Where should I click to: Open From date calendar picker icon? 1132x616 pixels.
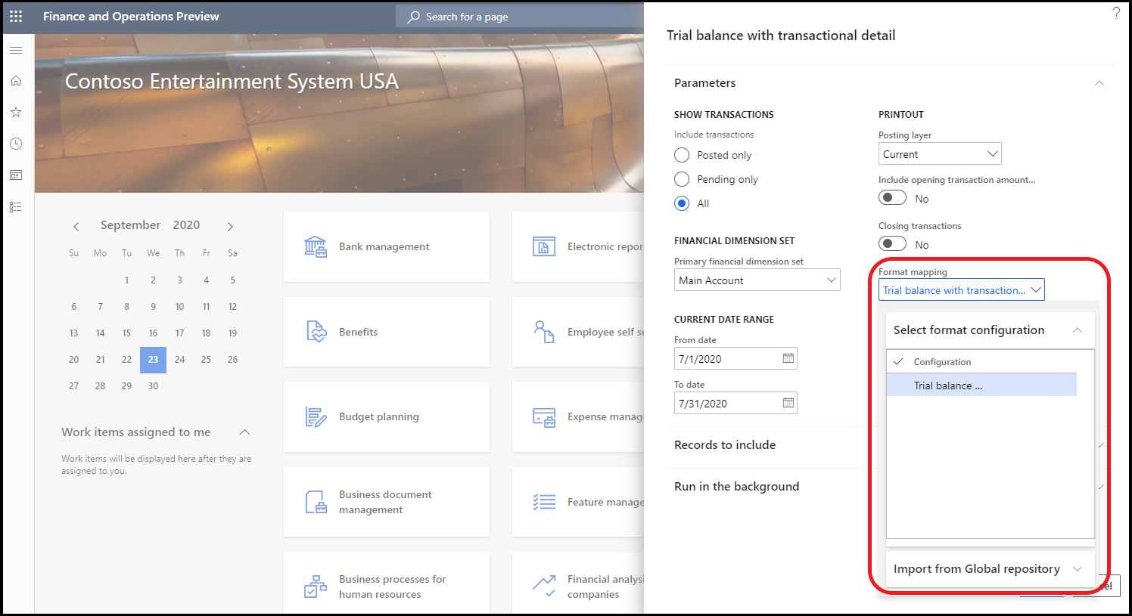point(788,358)
